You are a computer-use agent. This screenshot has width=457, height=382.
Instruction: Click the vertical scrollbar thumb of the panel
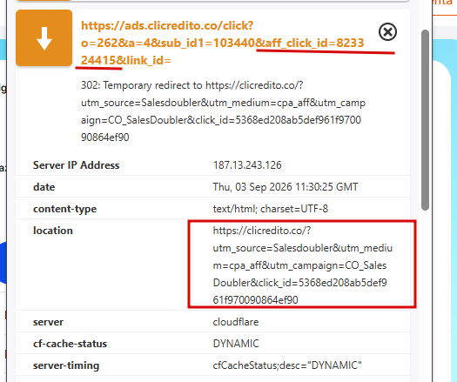426,120
